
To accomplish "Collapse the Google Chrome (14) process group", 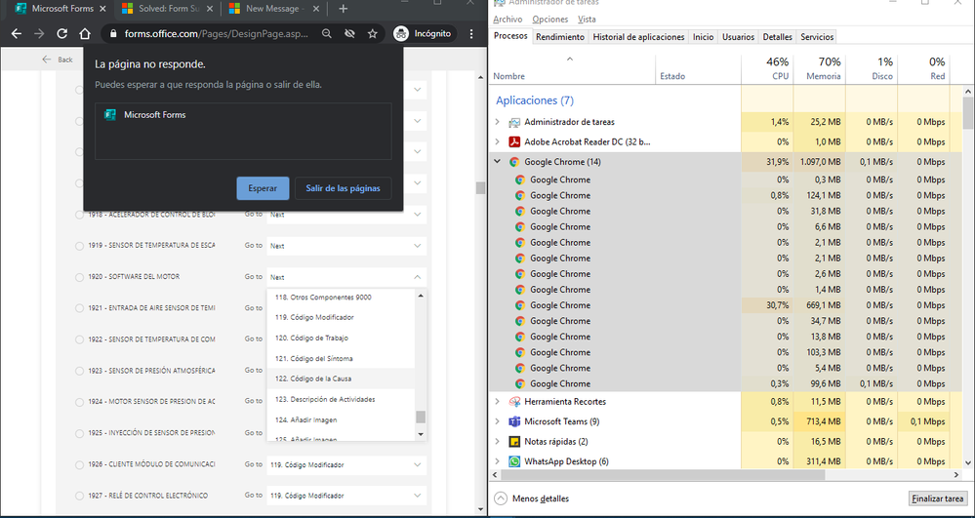I will pyautogui.click(x=497, y=162).
